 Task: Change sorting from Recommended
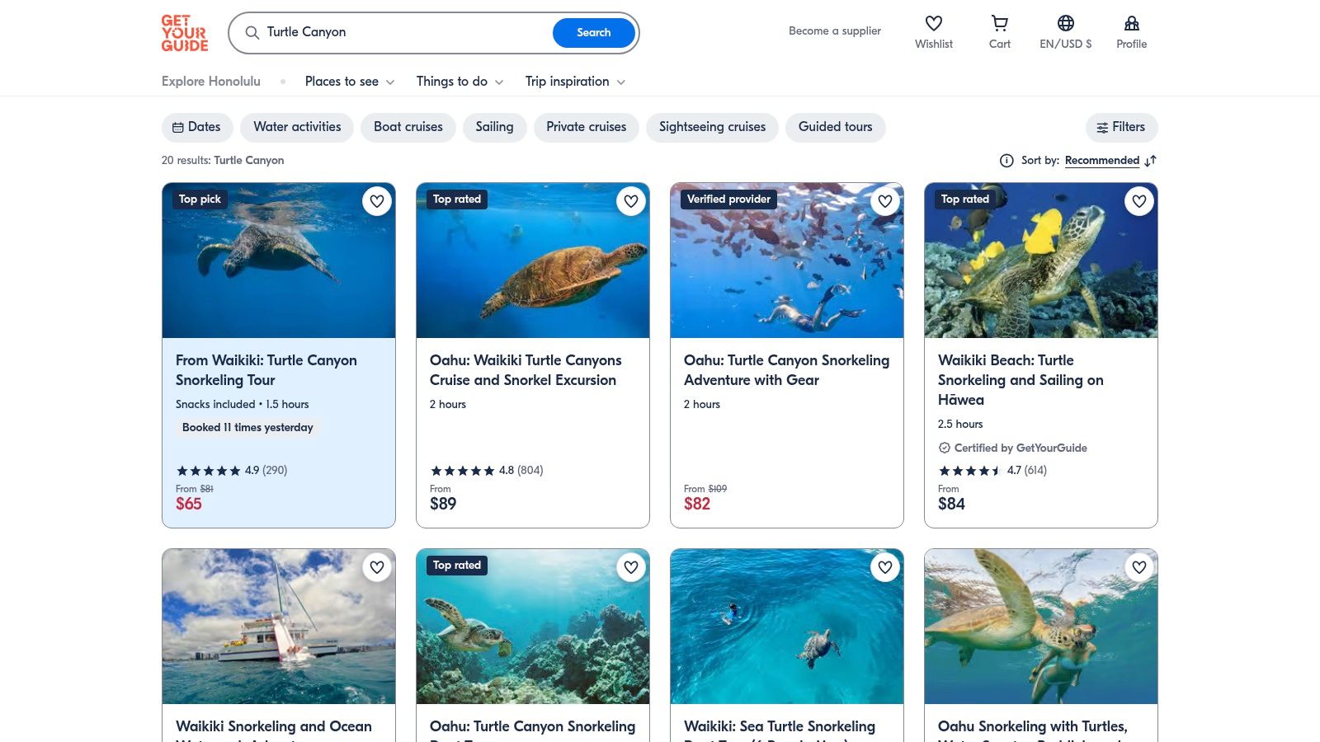coord(1102,161)
